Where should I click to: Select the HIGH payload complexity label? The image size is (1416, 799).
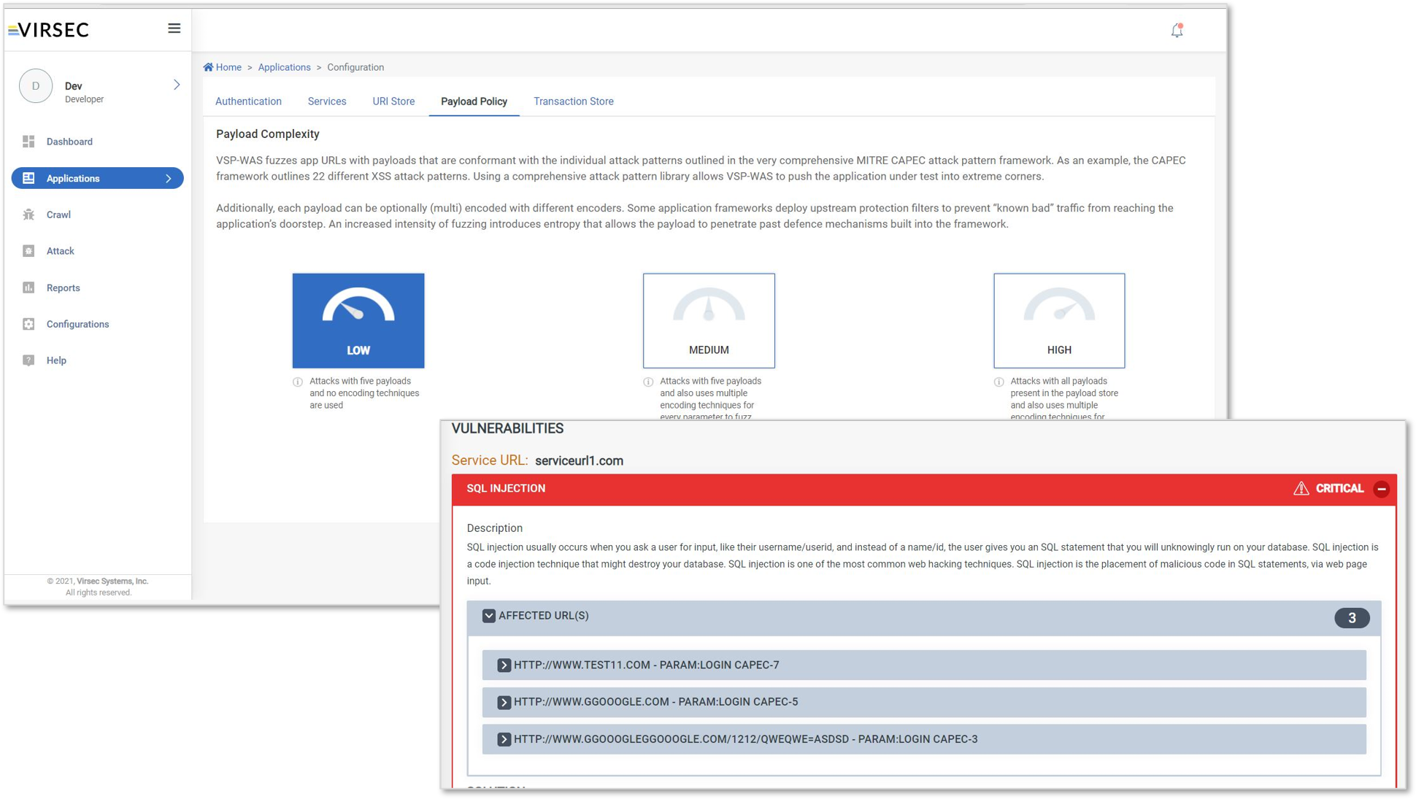coord(1059,350)
